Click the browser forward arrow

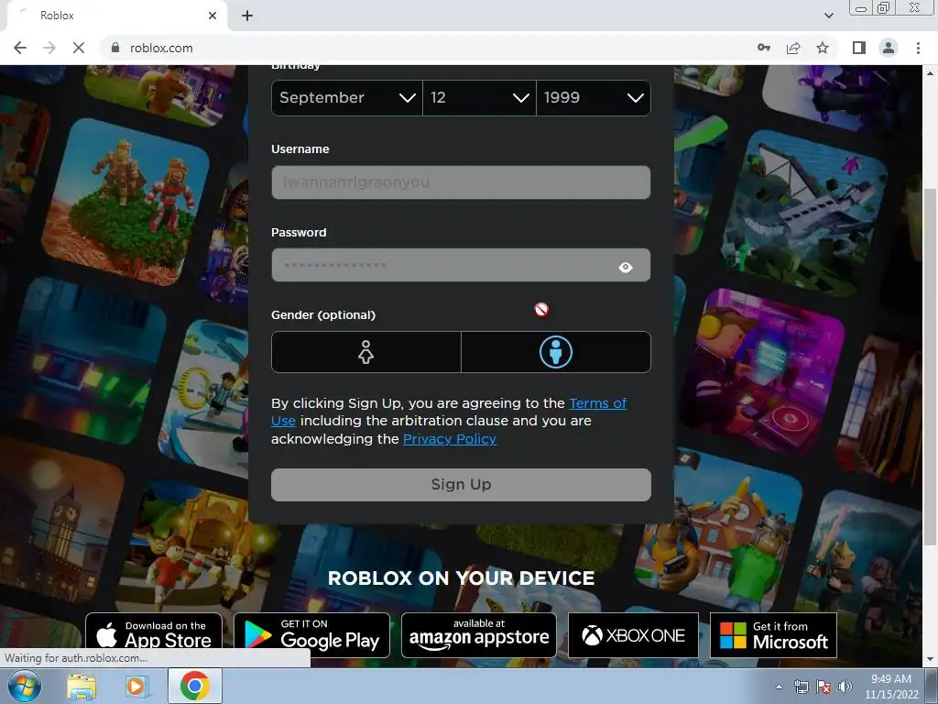[49, 48]
